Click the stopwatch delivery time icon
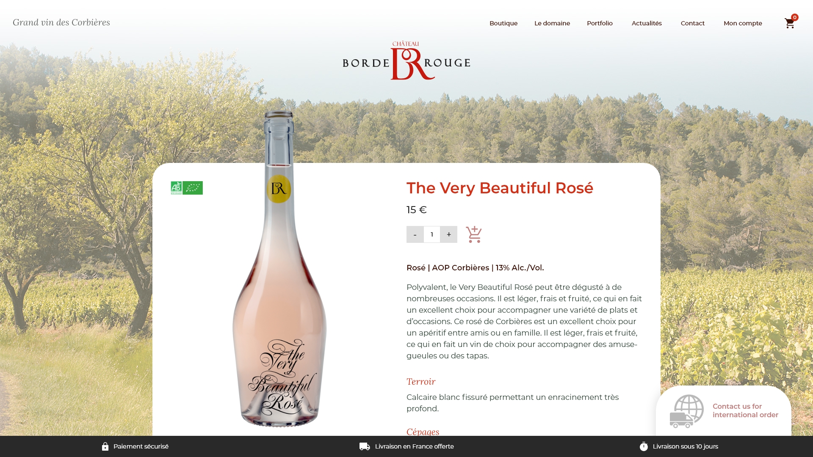The width and height of the screenshot is (813, 457). click(x=644, y=446)
